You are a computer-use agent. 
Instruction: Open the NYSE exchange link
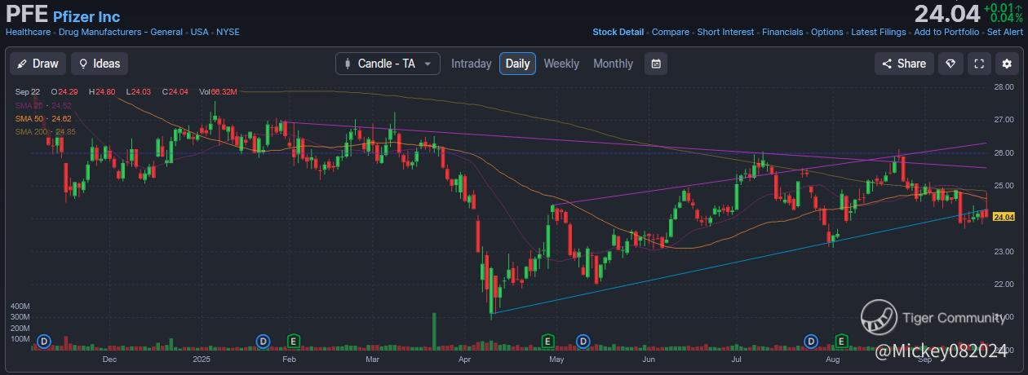click(228, 33)
